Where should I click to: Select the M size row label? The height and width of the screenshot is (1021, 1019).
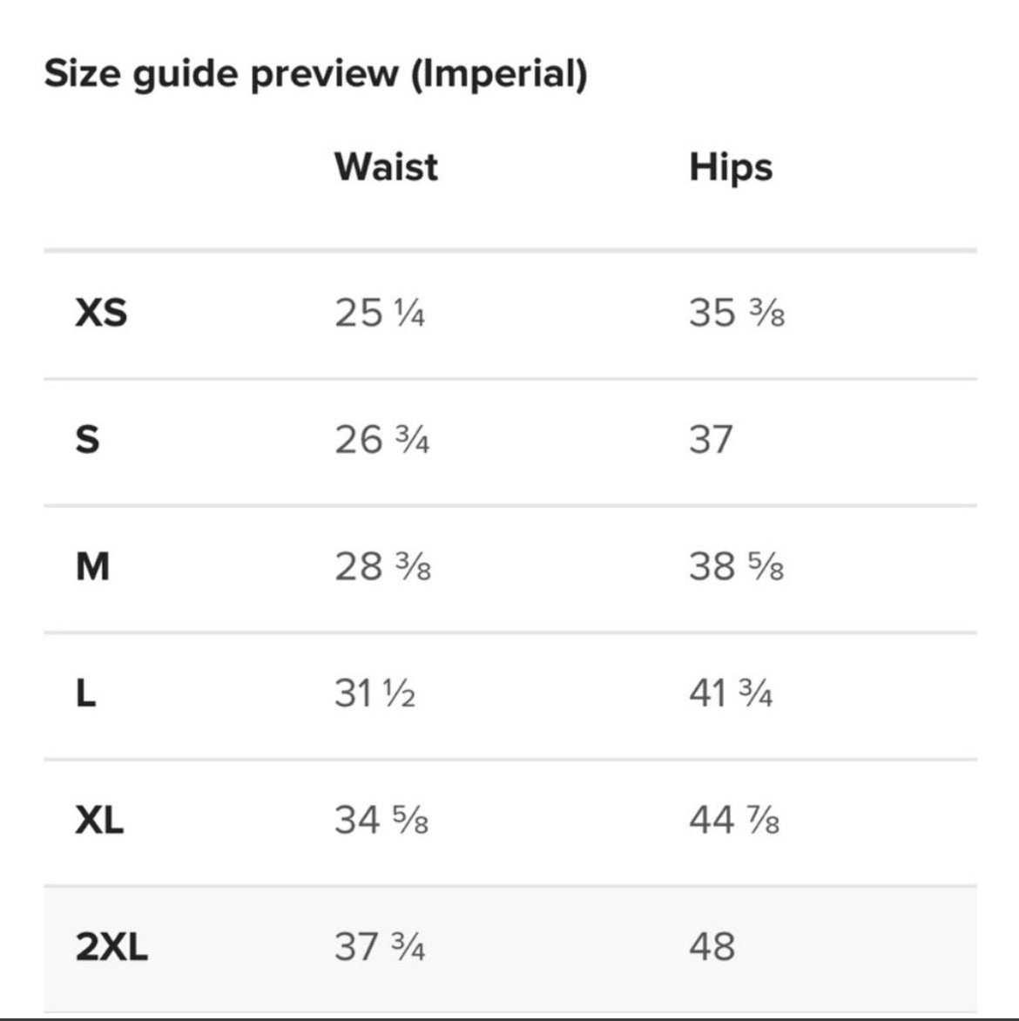[92, 566]
